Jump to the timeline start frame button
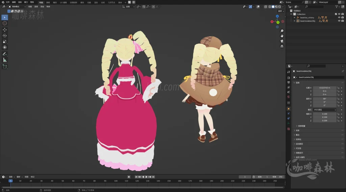 click(136, 177)
